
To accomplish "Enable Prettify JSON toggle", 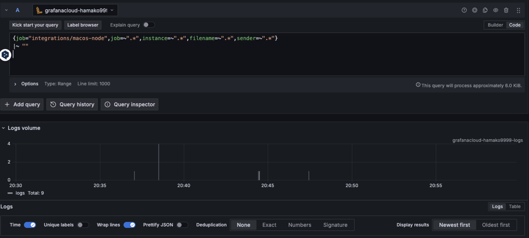I will click(x=182, y=225).
